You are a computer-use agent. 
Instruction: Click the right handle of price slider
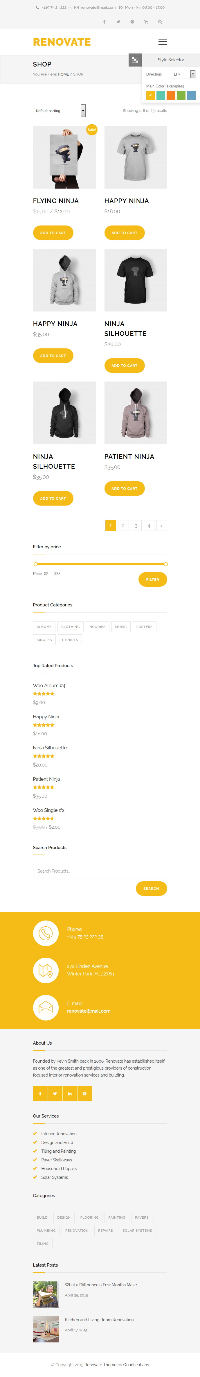tap(165, 564)
